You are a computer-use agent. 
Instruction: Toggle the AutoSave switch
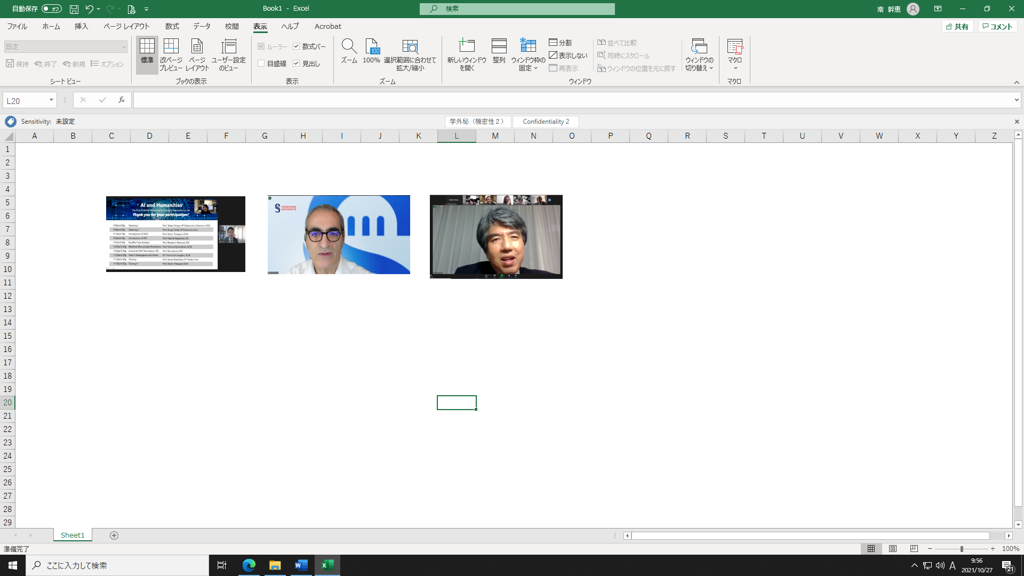click(51, 9)
